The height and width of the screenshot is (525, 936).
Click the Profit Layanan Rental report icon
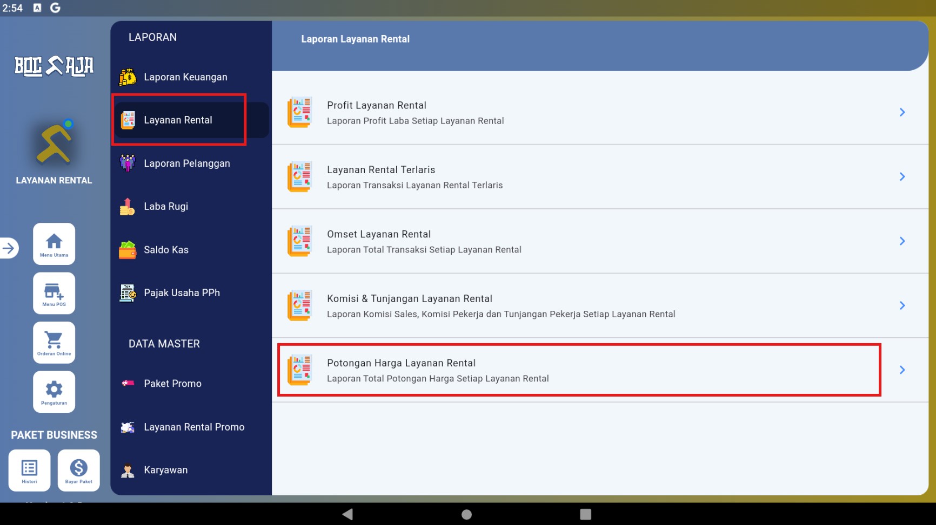pyautogui.click(x=300, y=112)
